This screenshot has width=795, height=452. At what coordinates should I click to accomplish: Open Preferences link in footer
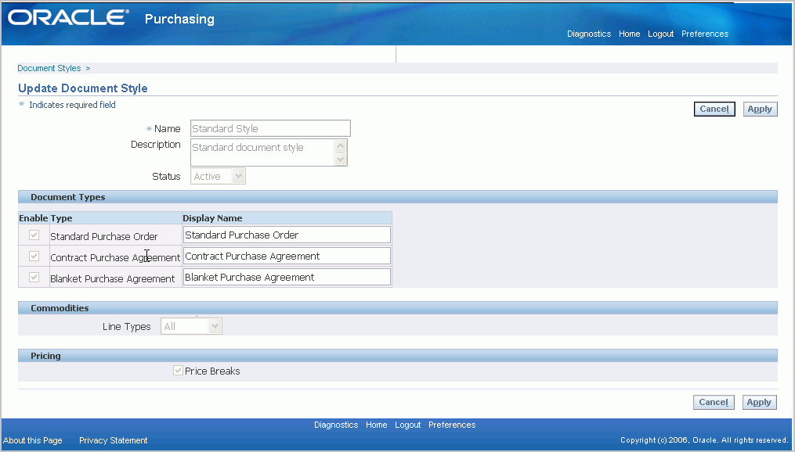click(x=452, y=425)
